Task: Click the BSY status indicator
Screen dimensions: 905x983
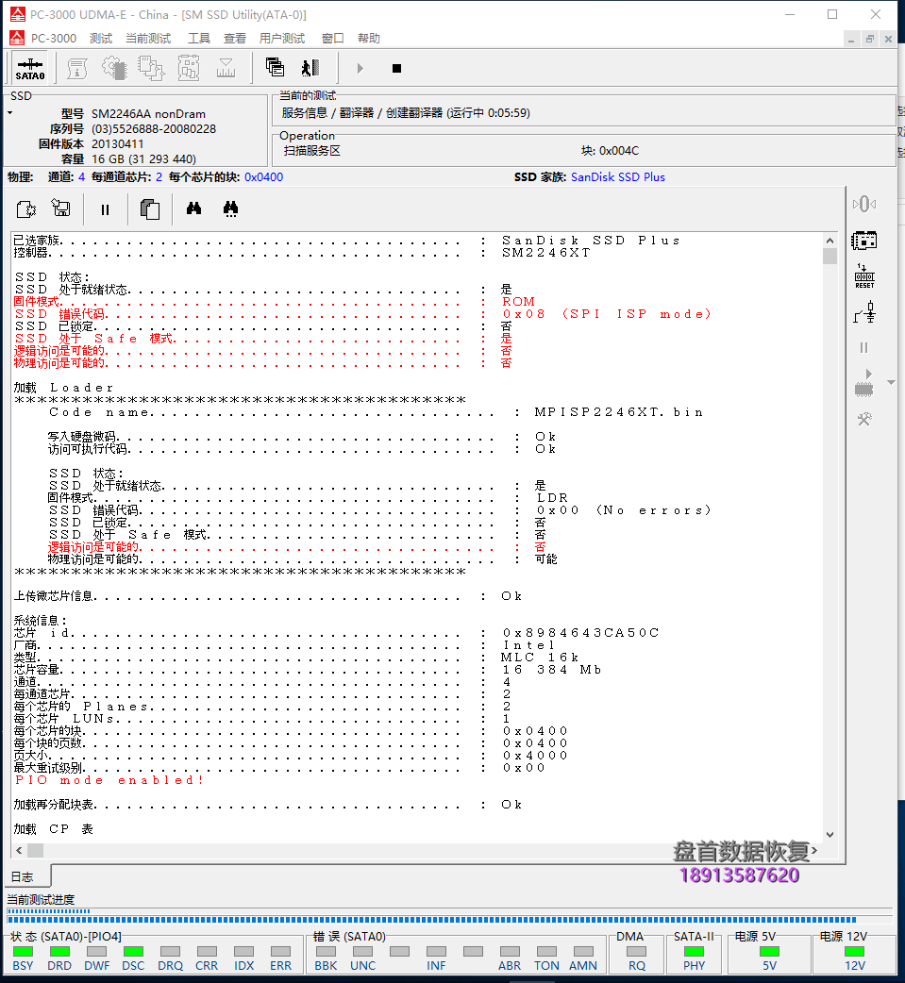Action: click(23, 952)
